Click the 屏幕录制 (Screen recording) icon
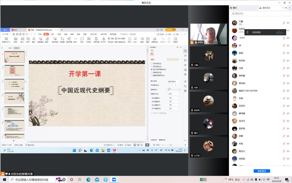 [155, 39]
